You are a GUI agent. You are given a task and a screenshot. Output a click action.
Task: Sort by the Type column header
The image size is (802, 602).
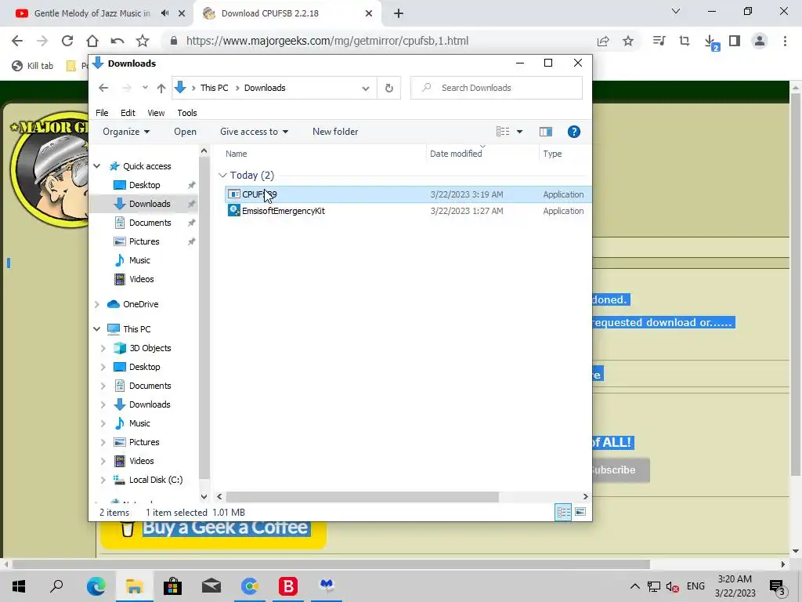tap(552, 154)
